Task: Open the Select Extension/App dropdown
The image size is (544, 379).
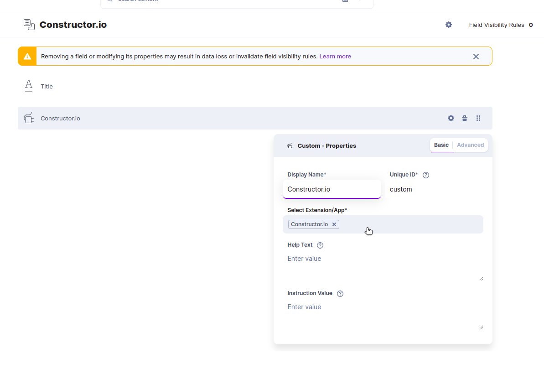Action: point(383,224)
